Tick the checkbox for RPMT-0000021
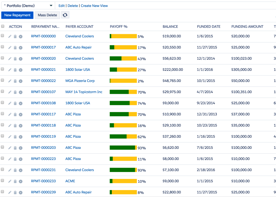Image resolution: width=276 pixels, height=197 pixels. (x=3, y=69)
